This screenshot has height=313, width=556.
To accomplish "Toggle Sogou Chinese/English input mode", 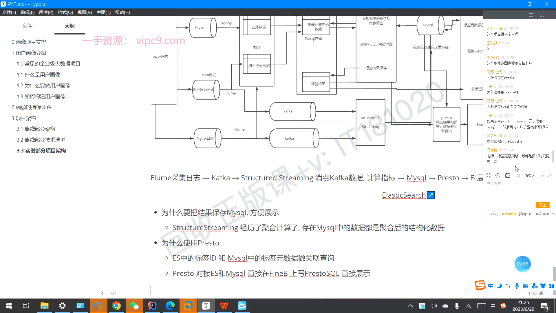I will (x=491, y=286).
